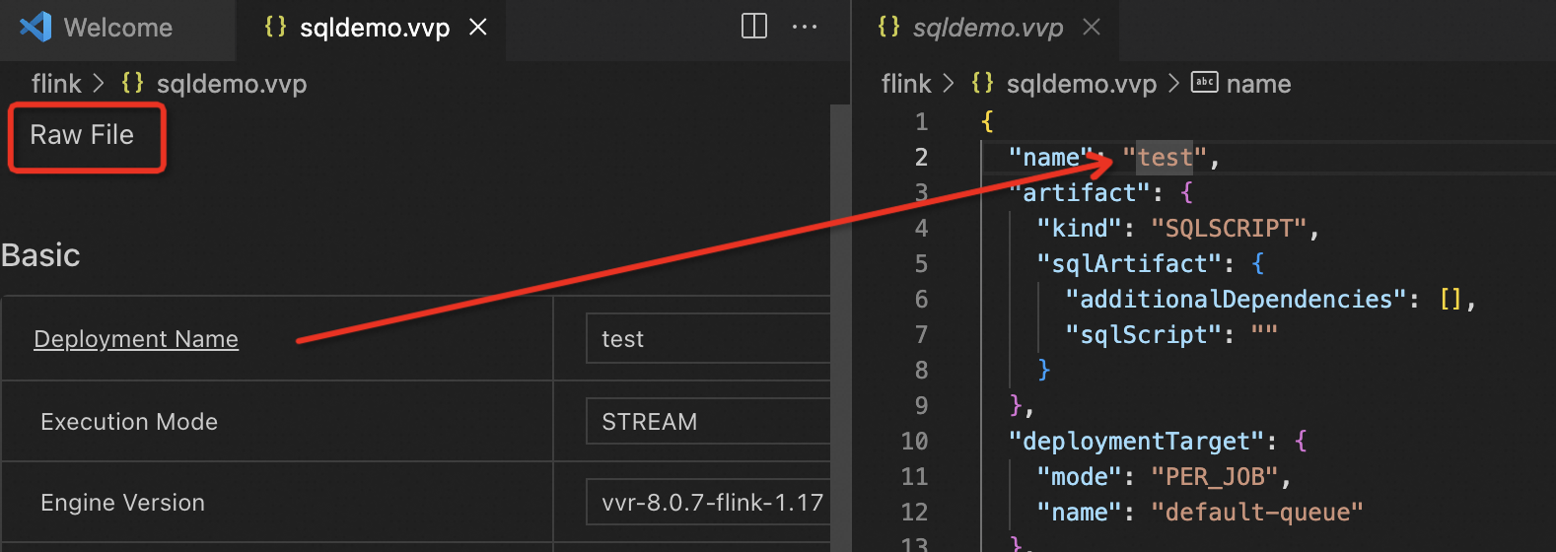Click flink breadcrumb in left editor
The width and height of the screenshot is (1556, 552).
click(56, 84)
